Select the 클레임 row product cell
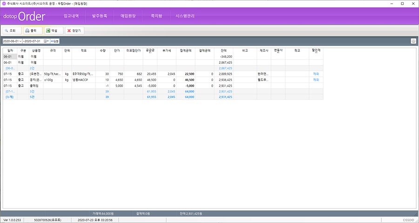Screen dimensions: 419x223 pos(36,86)
